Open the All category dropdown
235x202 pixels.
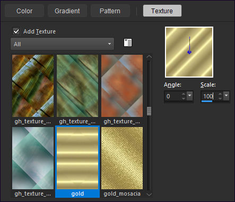pyautogui.click(x=62, y=44)
